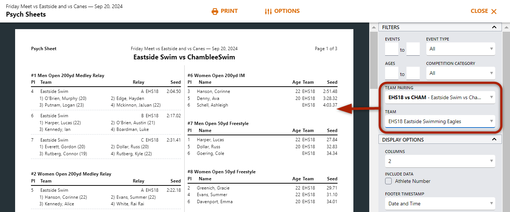Screen dimensions: 510x212
Task: Click the OPTIONS button label
Action: pos(287,11)
